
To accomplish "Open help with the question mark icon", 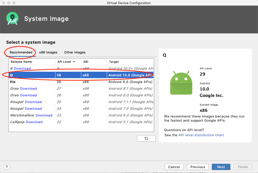I will [7, 167].
